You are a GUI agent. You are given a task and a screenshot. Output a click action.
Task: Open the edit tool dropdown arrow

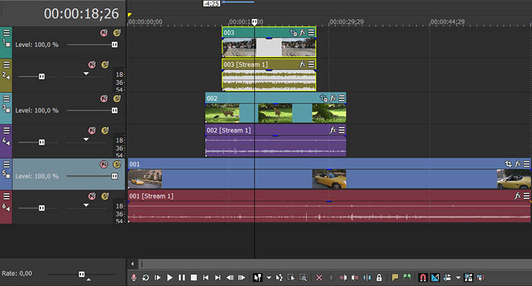[x=269, y=278]
